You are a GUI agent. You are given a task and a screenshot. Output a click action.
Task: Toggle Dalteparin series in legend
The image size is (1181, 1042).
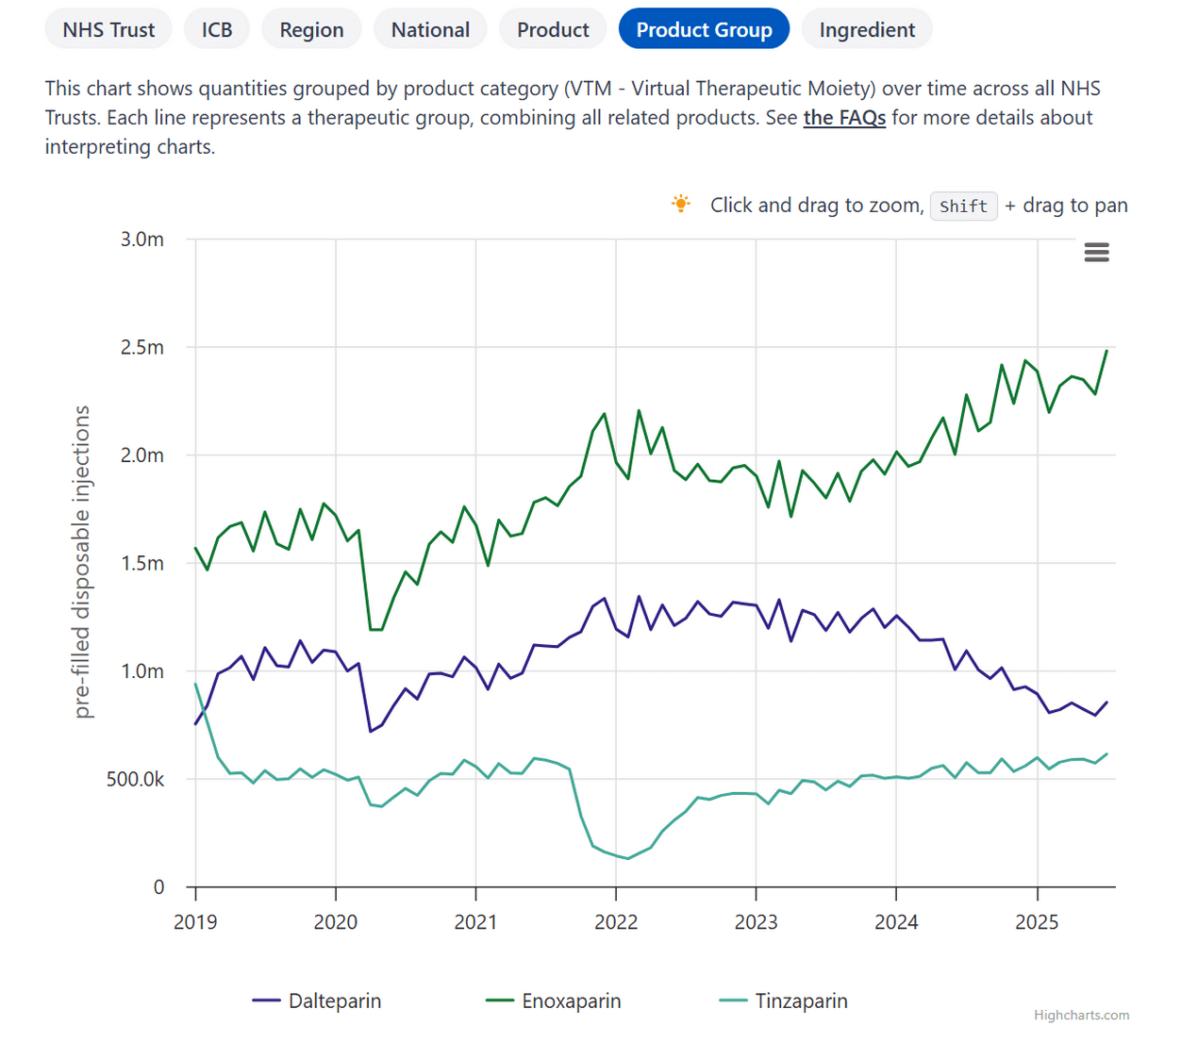[x=335, y=1001]
